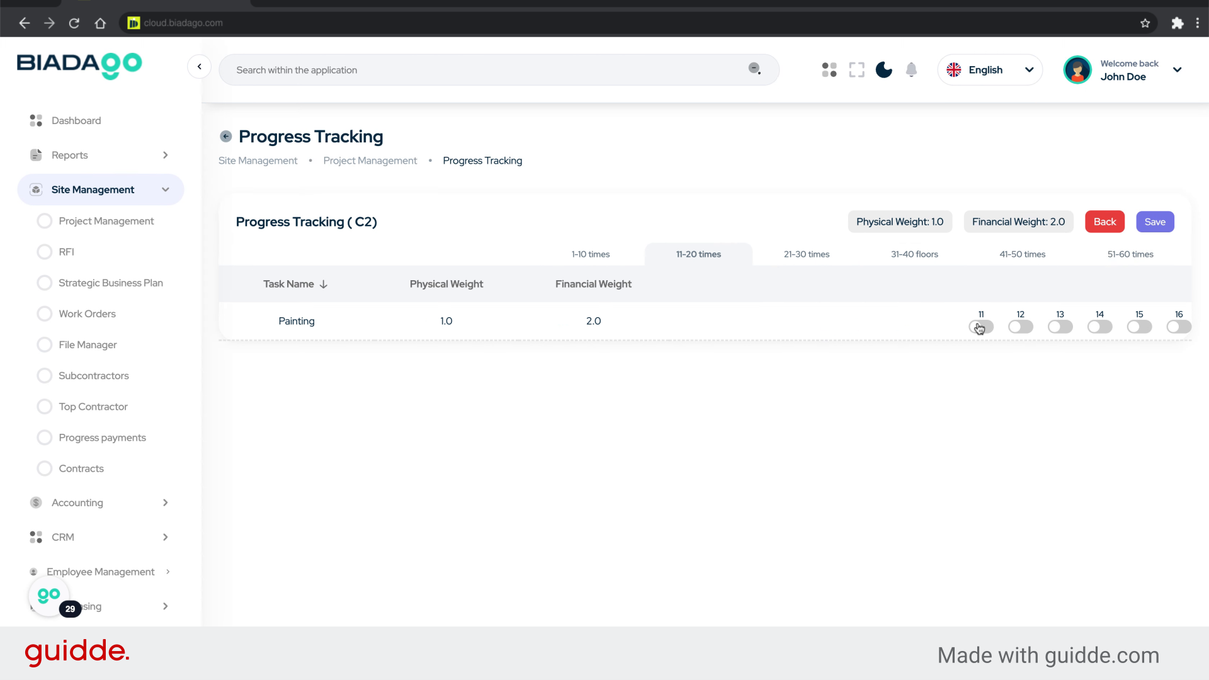
Task: Enable toggle for time 12
Action: [x=1020, y=327]
